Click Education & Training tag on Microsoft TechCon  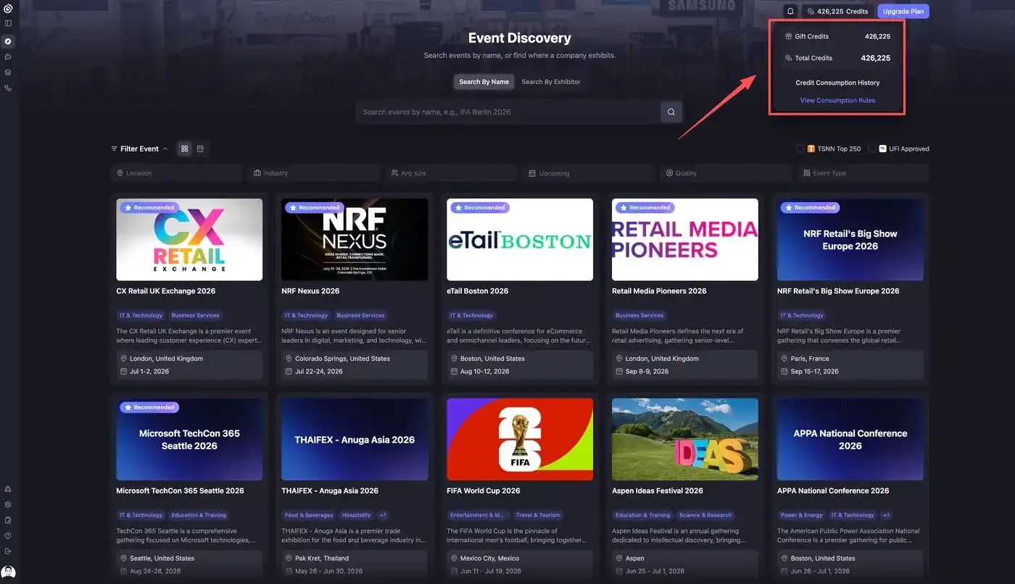pos(199,515)
